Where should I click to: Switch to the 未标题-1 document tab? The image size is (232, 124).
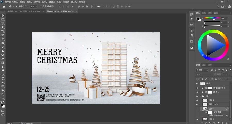pyautogui.click(x=24, y=11)
